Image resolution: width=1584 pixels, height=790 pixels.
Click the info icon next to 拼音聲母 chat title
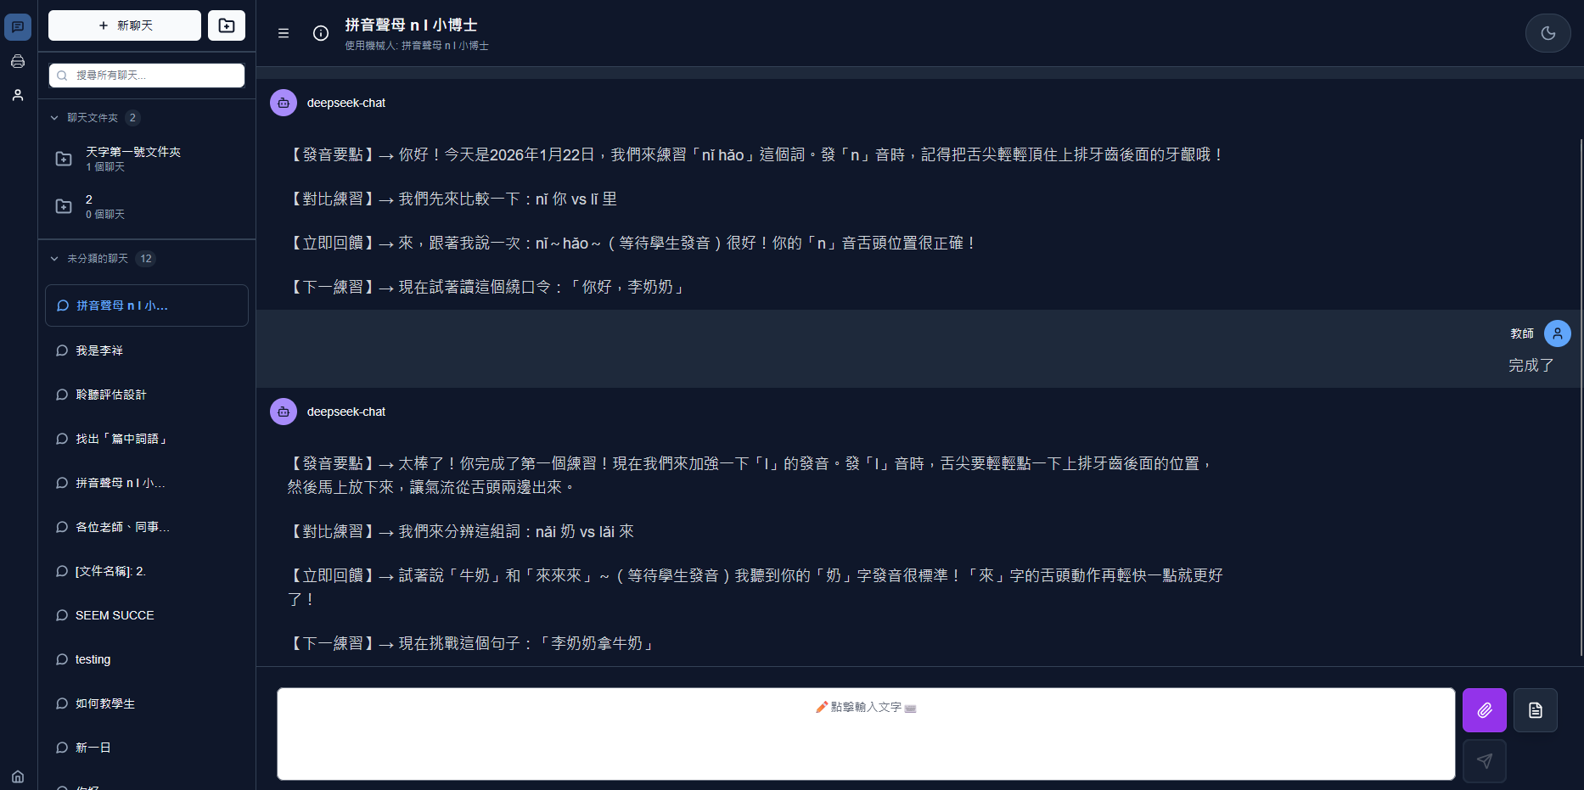point(320,33)
